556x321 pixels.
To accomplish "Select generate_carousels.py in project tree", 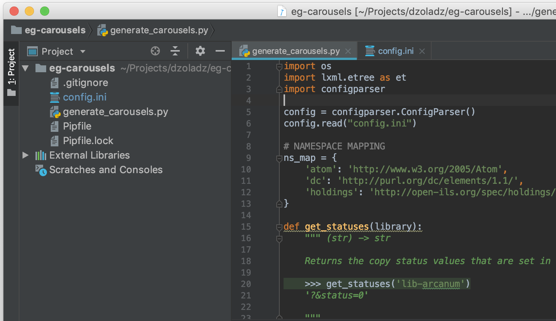I will (116, 112).
